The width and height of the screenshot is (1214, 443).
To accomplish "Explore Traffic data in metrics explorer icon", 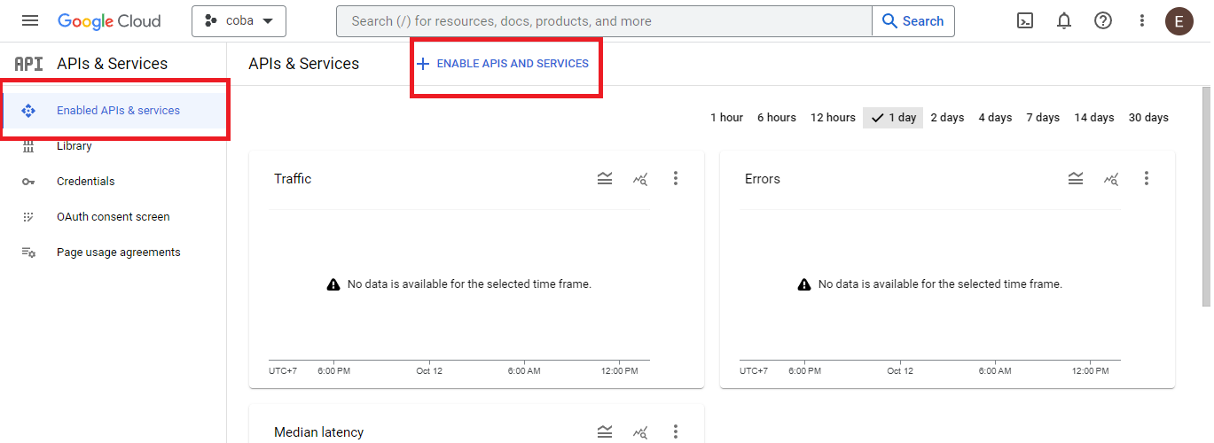I will click(640, 179).
